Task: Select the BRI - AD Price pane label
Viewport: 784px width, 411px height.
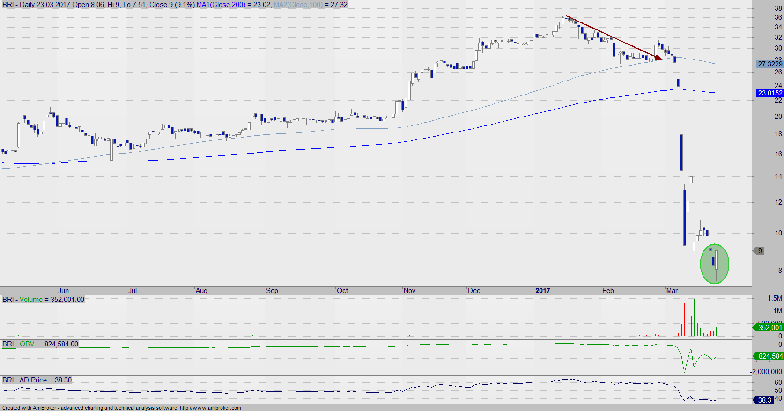Action: click(37, 380)
